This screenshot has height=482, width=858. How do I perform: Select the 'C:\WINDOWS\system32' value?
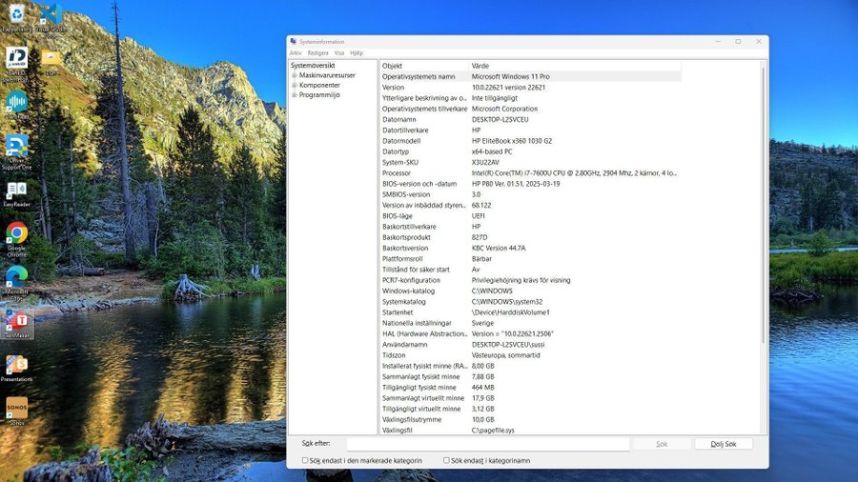point(507,302)
